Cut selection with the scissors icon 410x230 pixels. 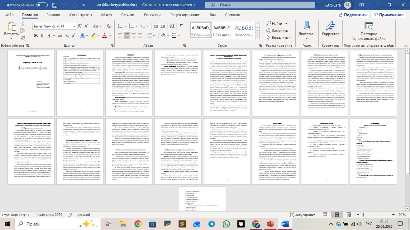[23, 24]
